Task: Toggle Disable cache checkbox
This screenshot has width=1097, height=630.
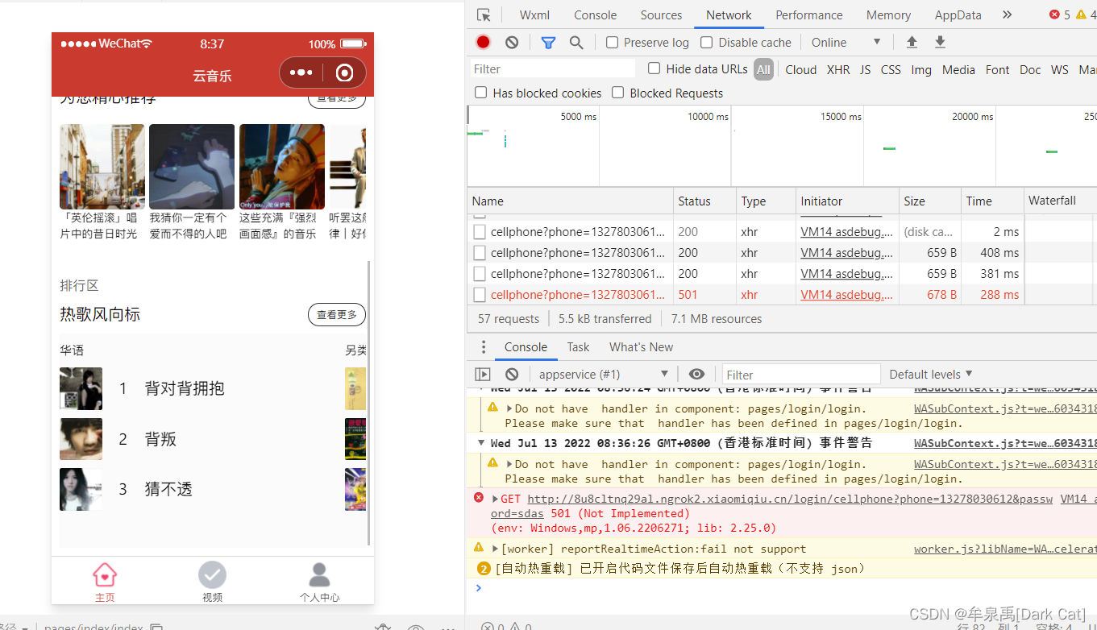Action: click(x=707, y=43)
